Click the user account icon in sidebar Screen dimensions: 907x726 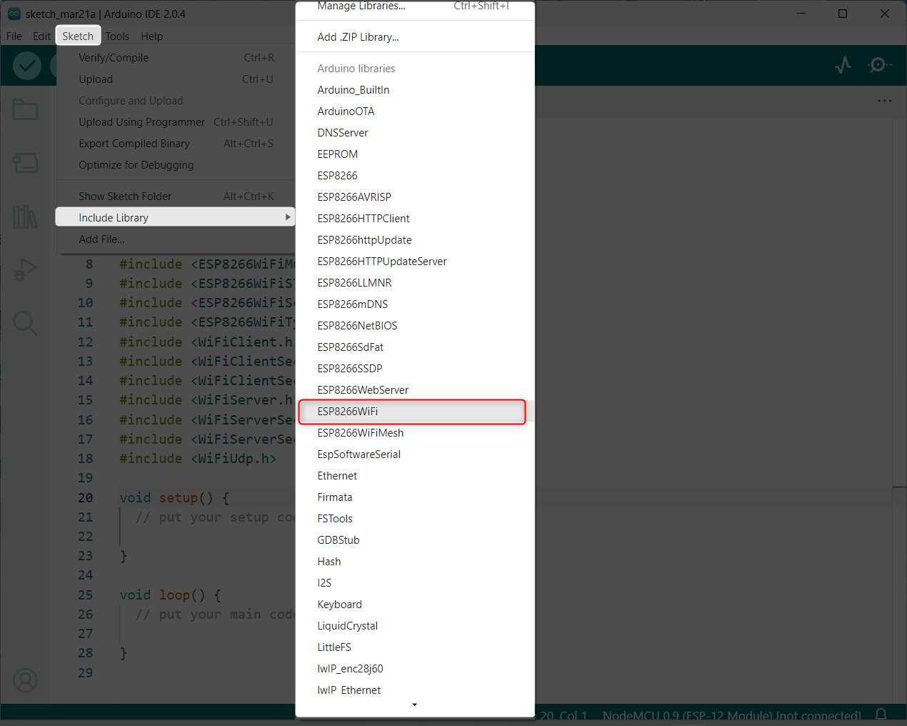pos(25,680)
